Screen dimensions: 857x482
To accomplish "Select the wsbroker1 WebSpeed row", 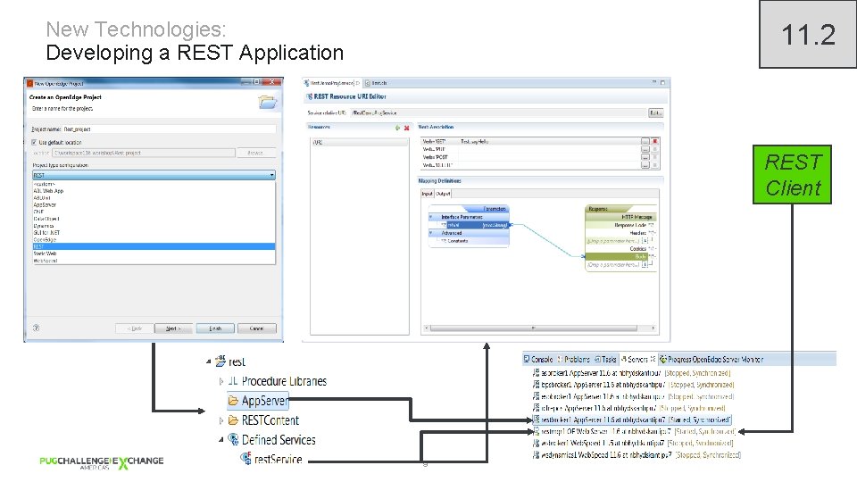I will point(632,444).
